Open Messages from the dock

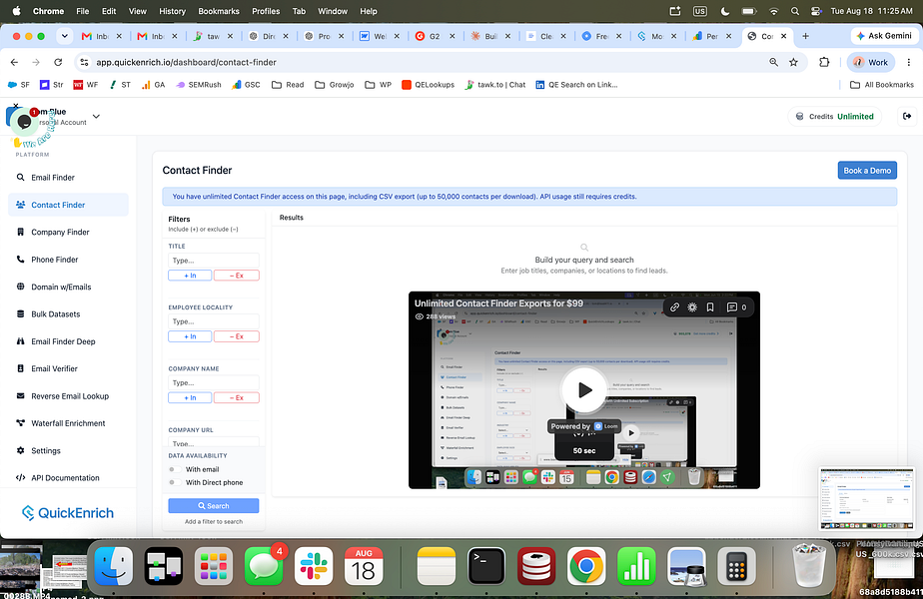(263, 566)
